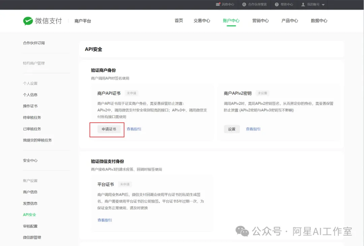This screenshot has width=364, height=246.
Task: Switch to the 交易中心 tab
Action: tap(202, 20)
